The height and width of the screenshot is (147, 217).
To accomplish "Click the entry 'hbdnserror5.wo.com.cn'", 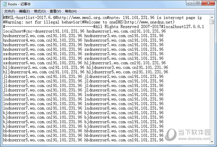I will (x=27, y=140).
